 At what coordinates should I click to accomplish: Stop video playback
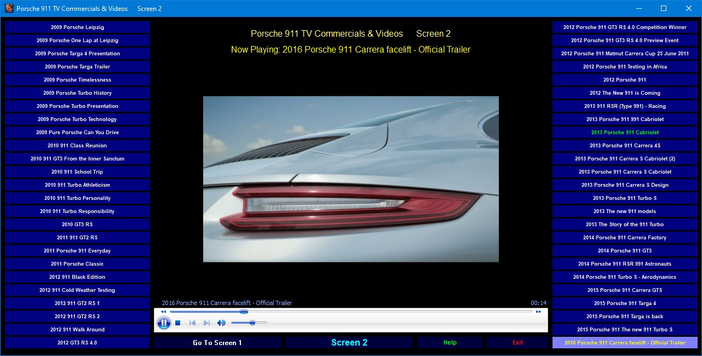click(x=178, y=323)
